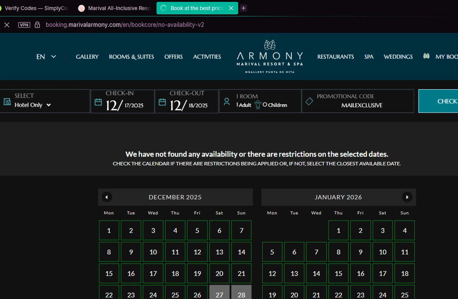This screenshot has height=299, width=458.
Task: Select December 5 in the calendar
Action: pyautogui.click(x=197, y=230)
